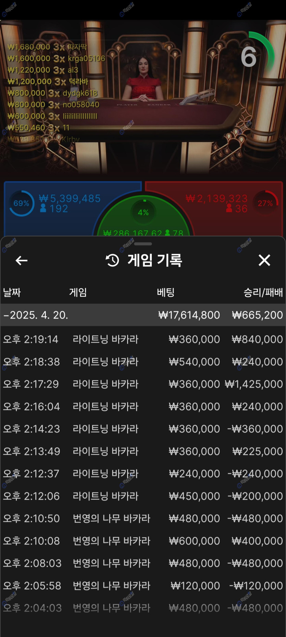Click the red banker count icon
The height and width of the screenshot is (637, 286).
point(229,208)
